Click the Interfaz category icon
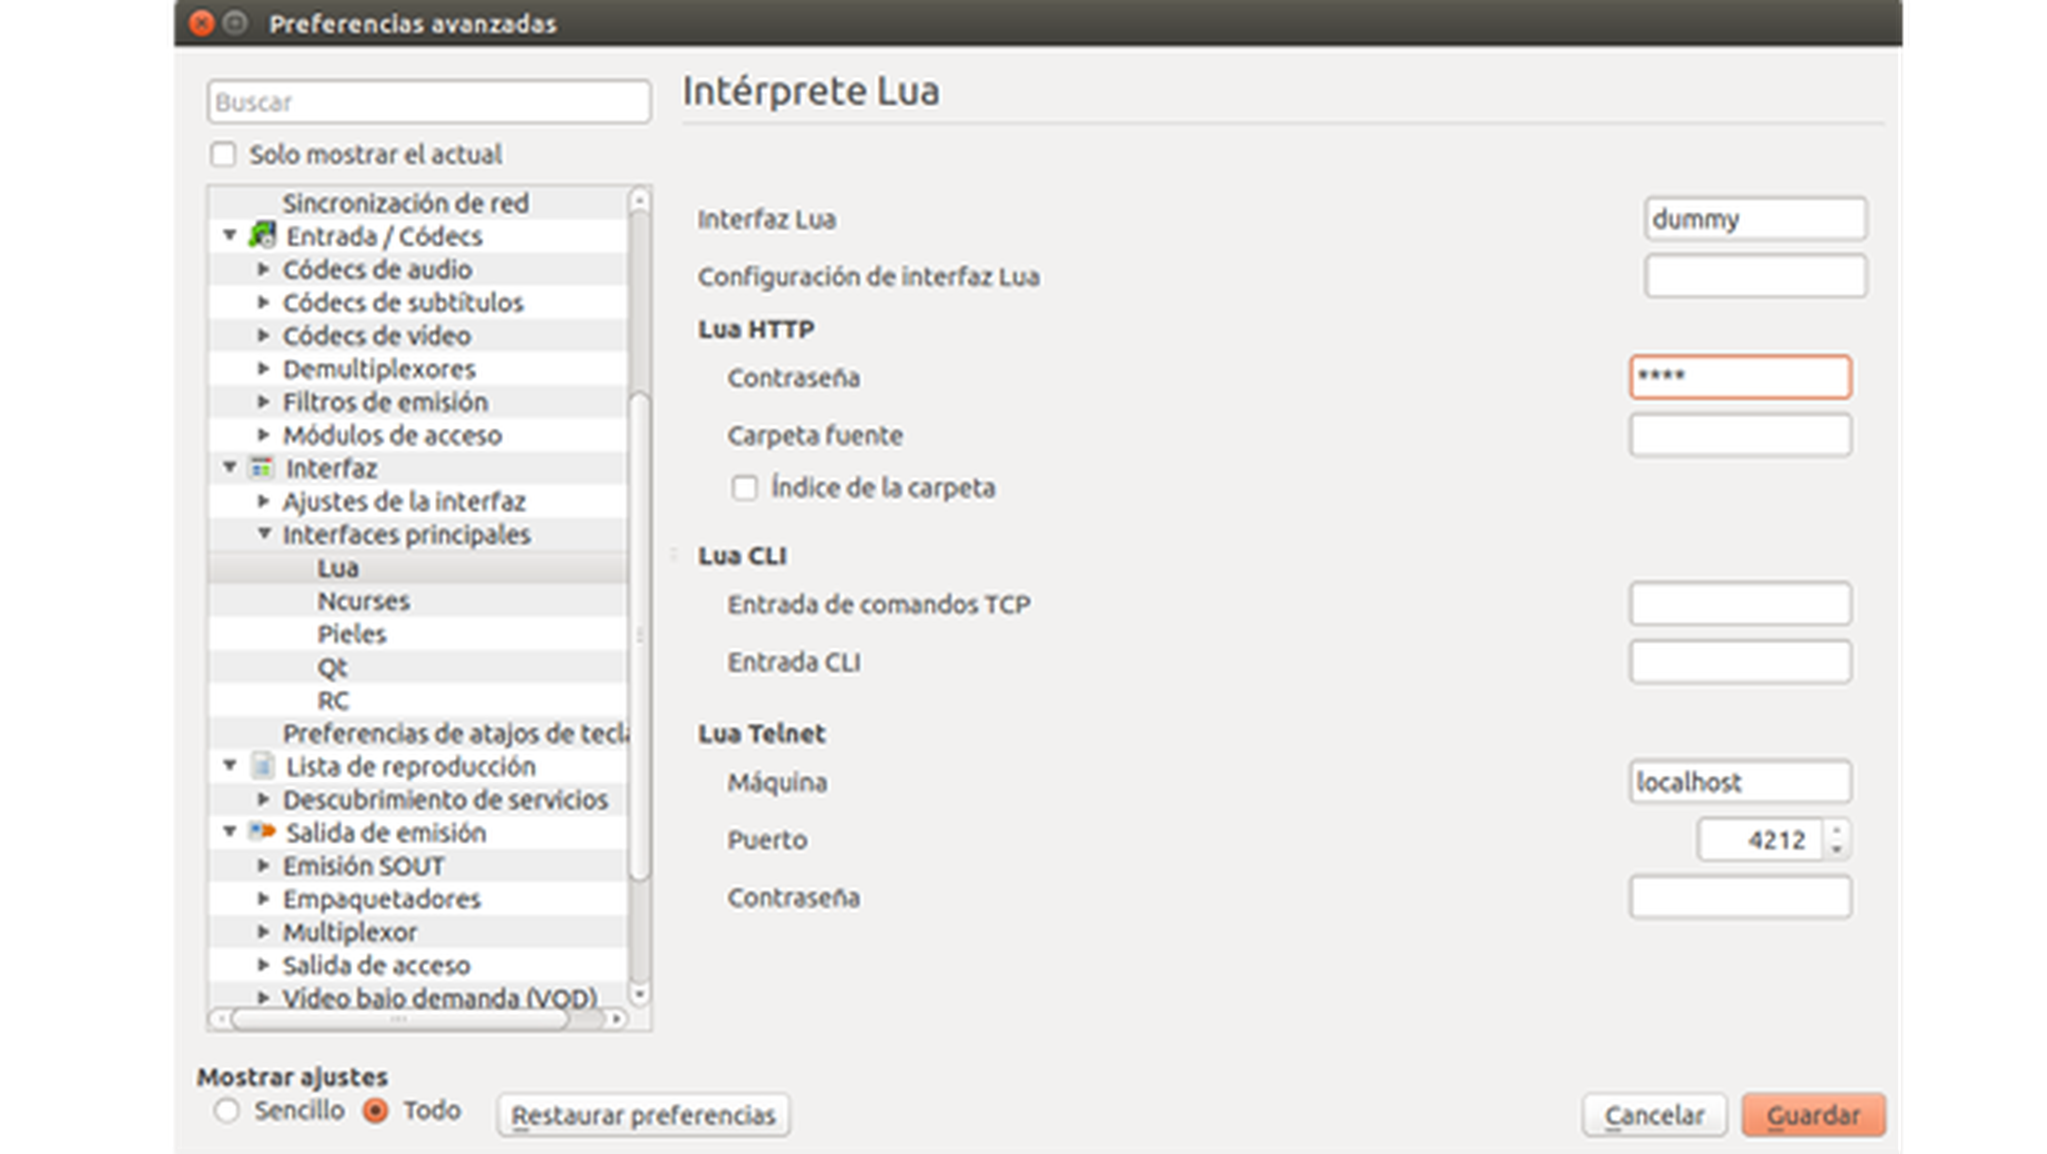Screen dimensions: 2047x1154 pyautogui.click(x=262, y=468)
